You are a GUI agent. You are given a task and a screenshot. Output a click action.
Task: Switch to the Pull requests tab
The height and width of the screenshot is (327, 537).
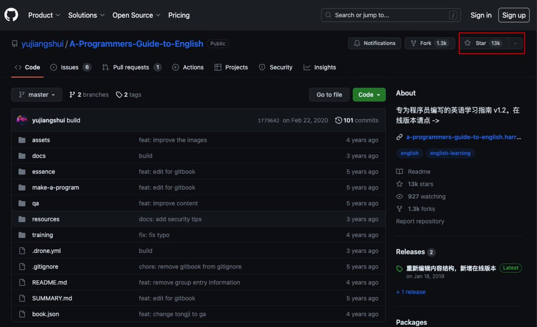pos(132,68)
